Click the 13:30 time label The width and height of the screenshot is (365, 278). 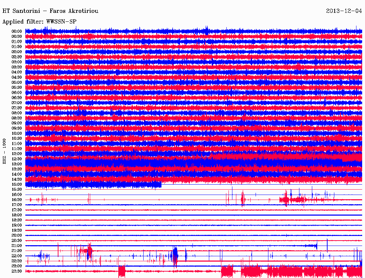pos(17,169)
